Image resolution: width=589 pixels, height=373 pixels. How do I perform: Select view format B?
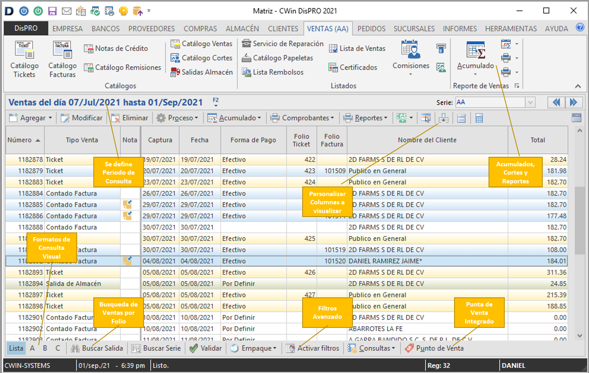[45, 348]
